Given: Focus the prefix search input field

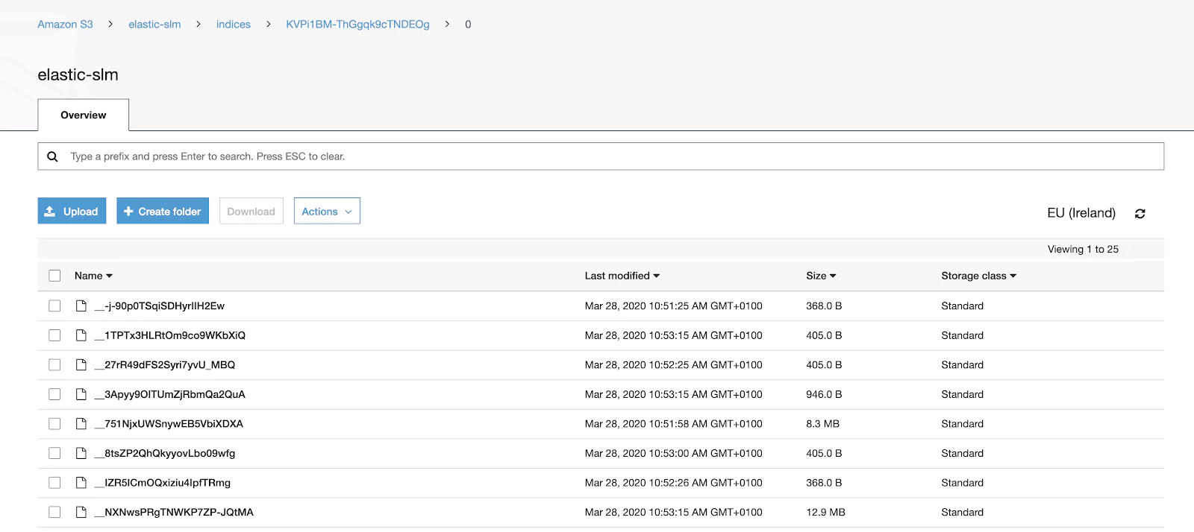Looking at the screenshot, I should (x=601, y=156).
